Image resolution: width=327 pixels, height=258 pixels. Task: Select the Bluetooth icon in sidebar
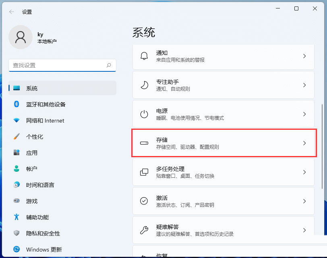(x=16, y=104)
